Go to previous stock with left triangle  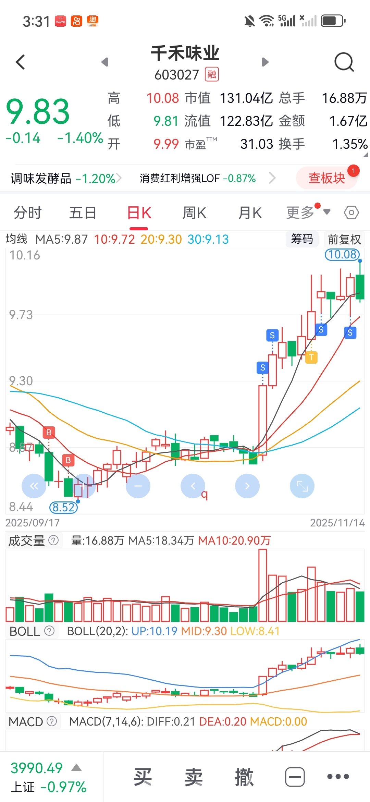(105, 62)
